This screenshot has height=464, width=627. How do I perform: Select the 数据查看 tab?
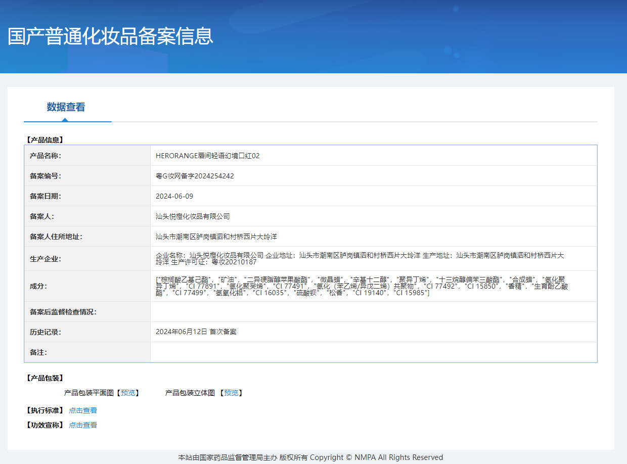coord(66,107)
